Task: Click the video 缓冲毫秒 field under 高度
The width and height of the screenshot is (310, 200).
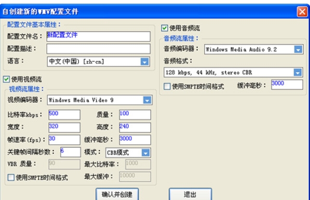Action: click(135, 140)
